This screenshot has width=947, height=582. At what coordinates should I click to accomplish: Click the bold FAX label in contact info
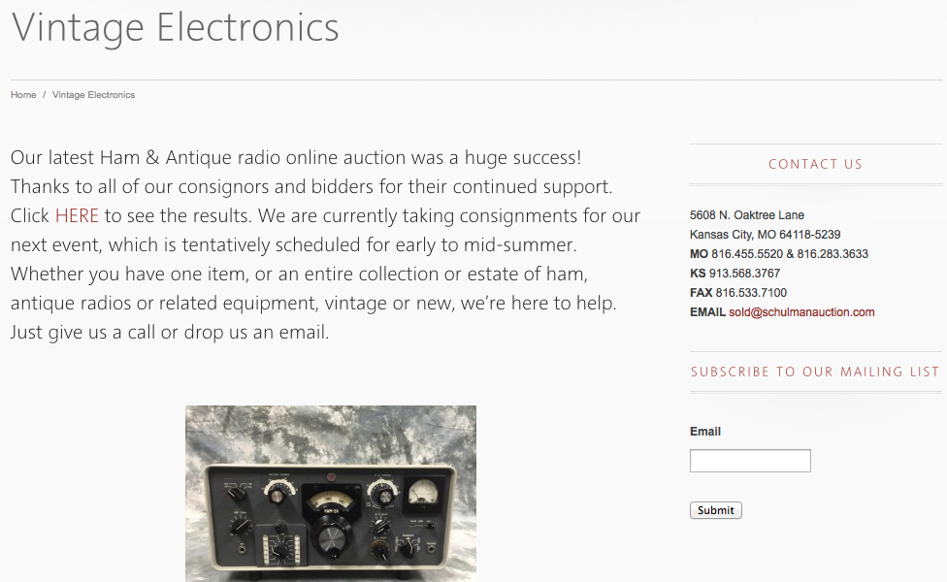701,293
